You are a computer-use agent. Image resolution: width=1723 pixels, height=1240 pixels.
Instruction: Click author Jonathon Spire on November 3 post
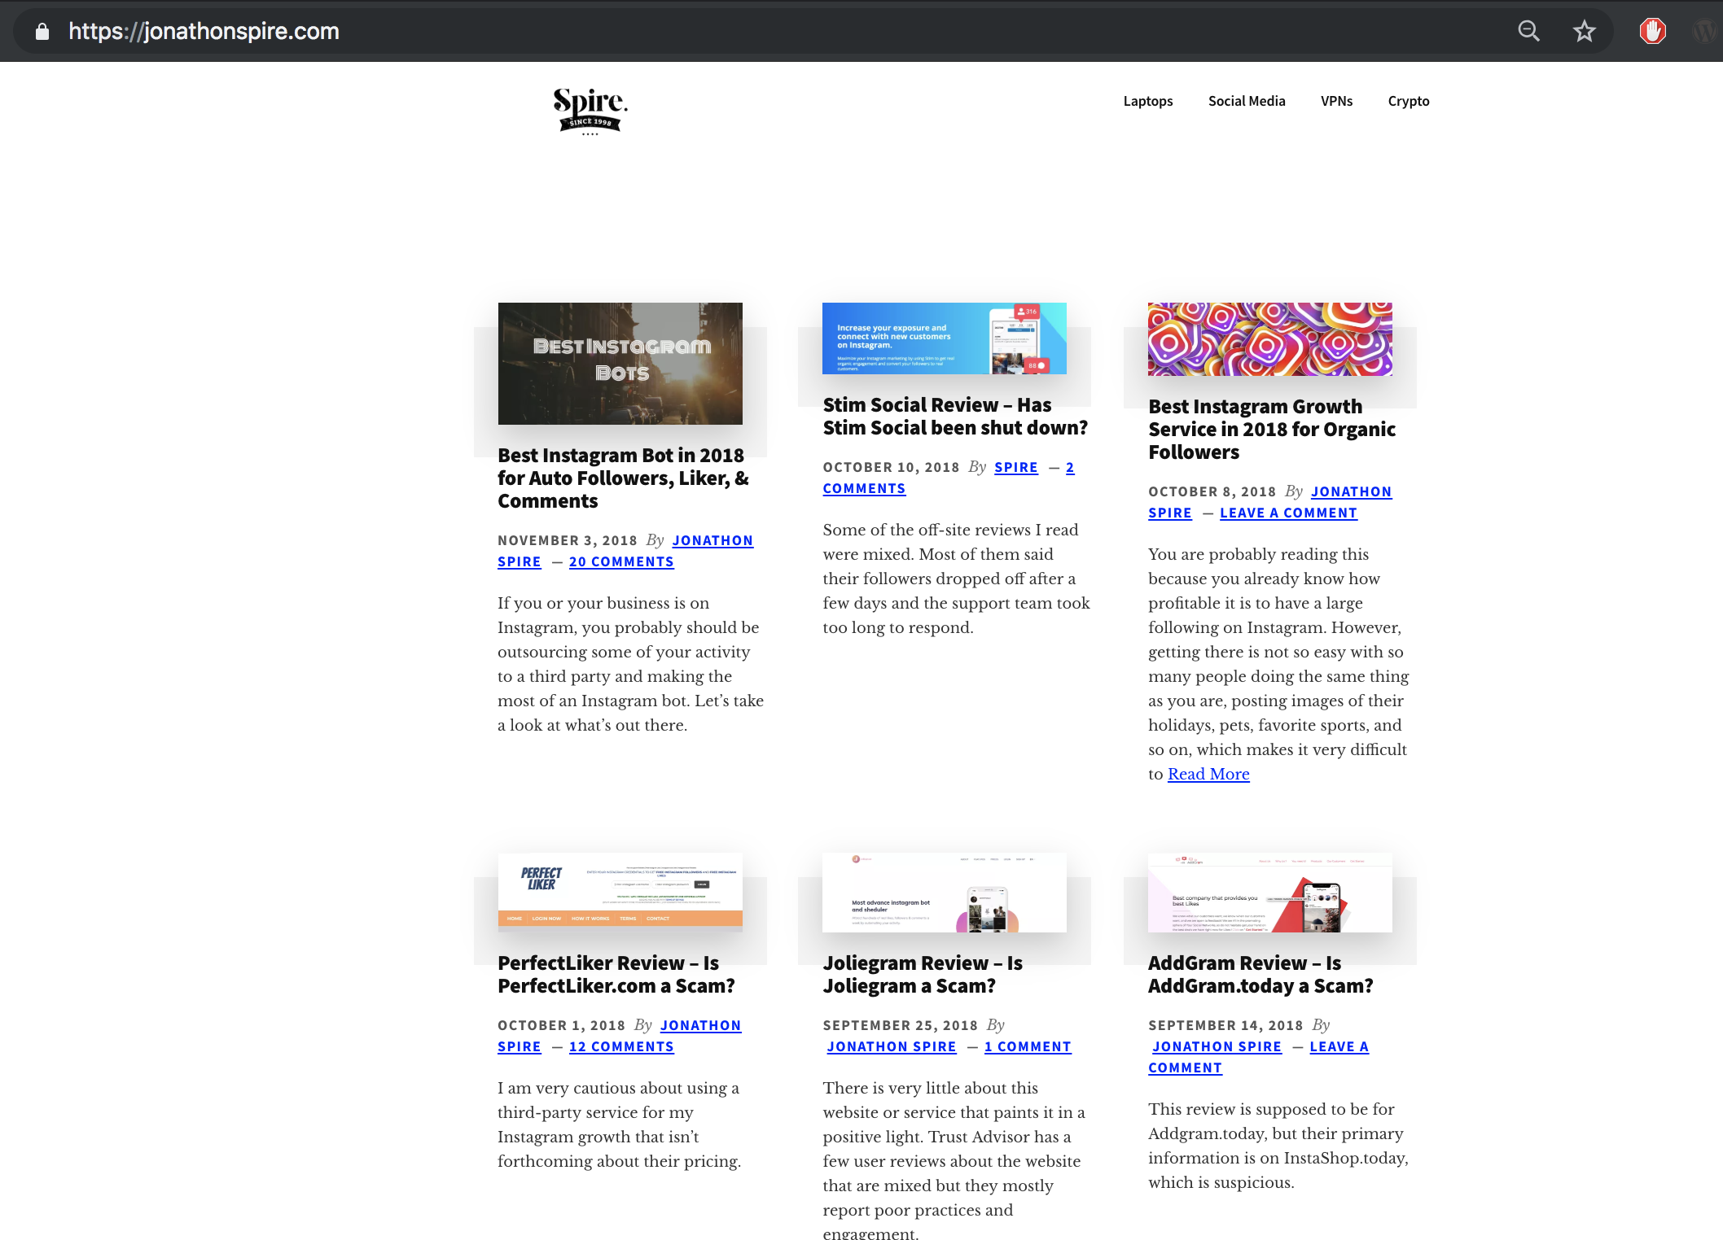[712, 540]
